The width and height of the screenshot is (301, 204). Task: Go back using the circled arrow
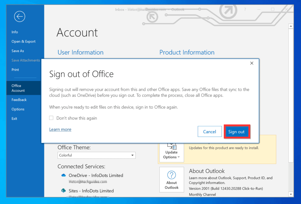tap(20, 16)
